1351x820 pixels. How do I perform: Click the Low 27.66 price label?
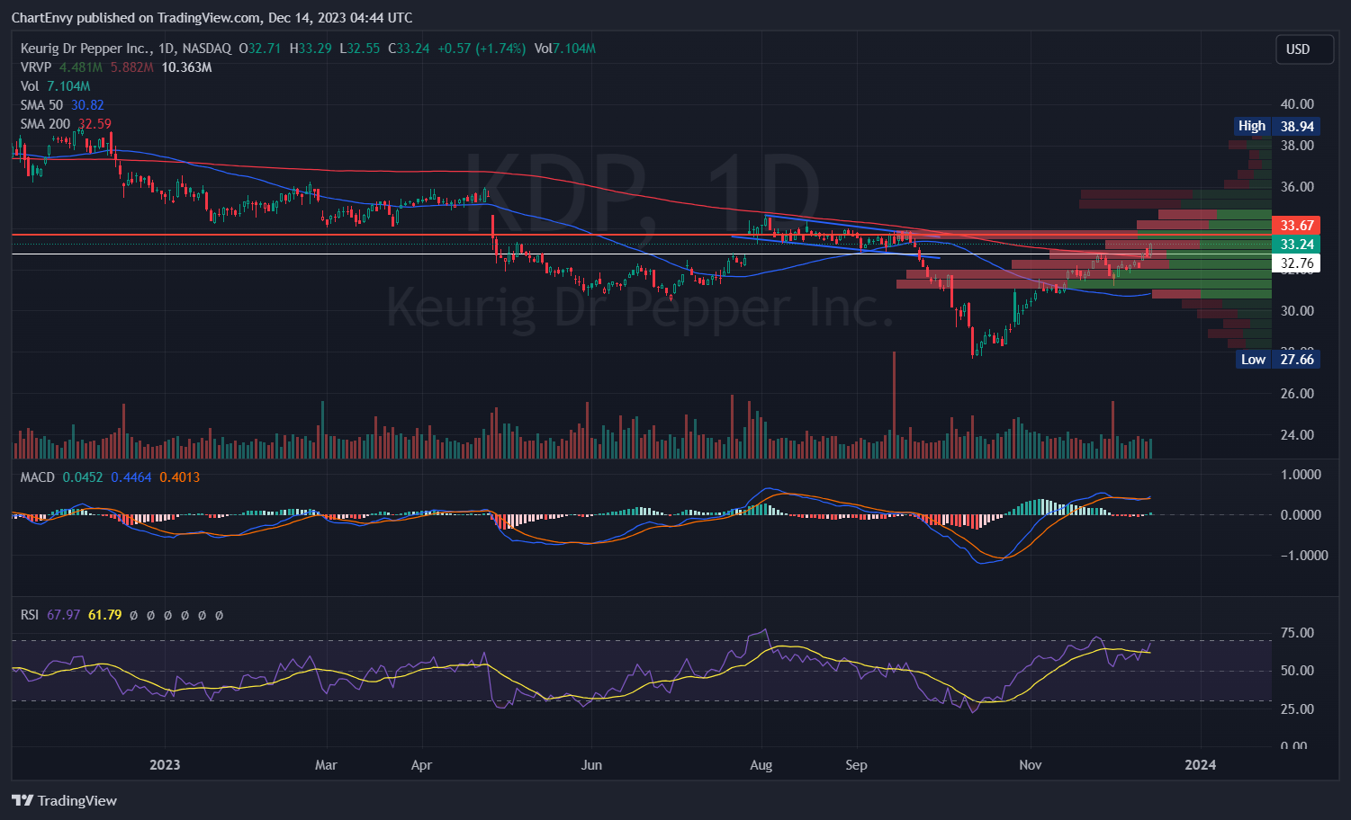pos(1276,360)
